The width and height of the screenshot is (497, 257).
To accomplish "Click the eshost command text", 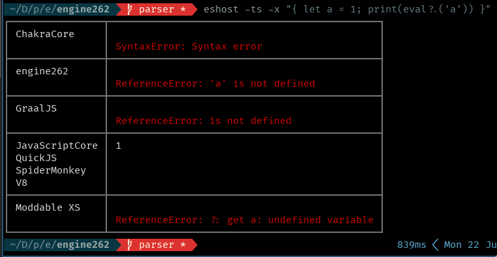I will pos(347,10).
